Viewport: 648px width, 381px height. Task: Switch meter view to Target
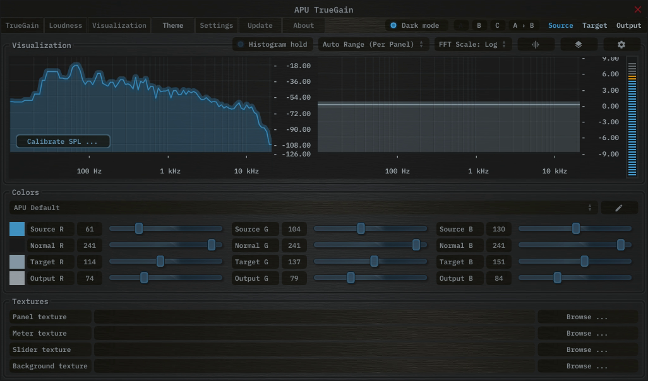pyautogui.click(x=594, y=26)
